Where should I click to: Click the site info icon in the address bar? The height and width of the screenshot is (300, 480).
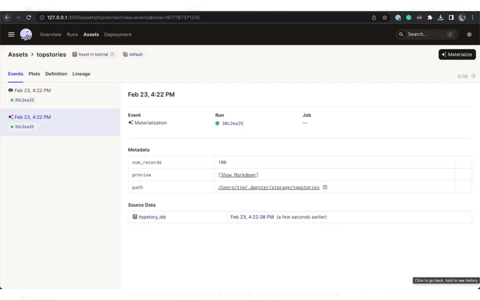pos(42,17)
